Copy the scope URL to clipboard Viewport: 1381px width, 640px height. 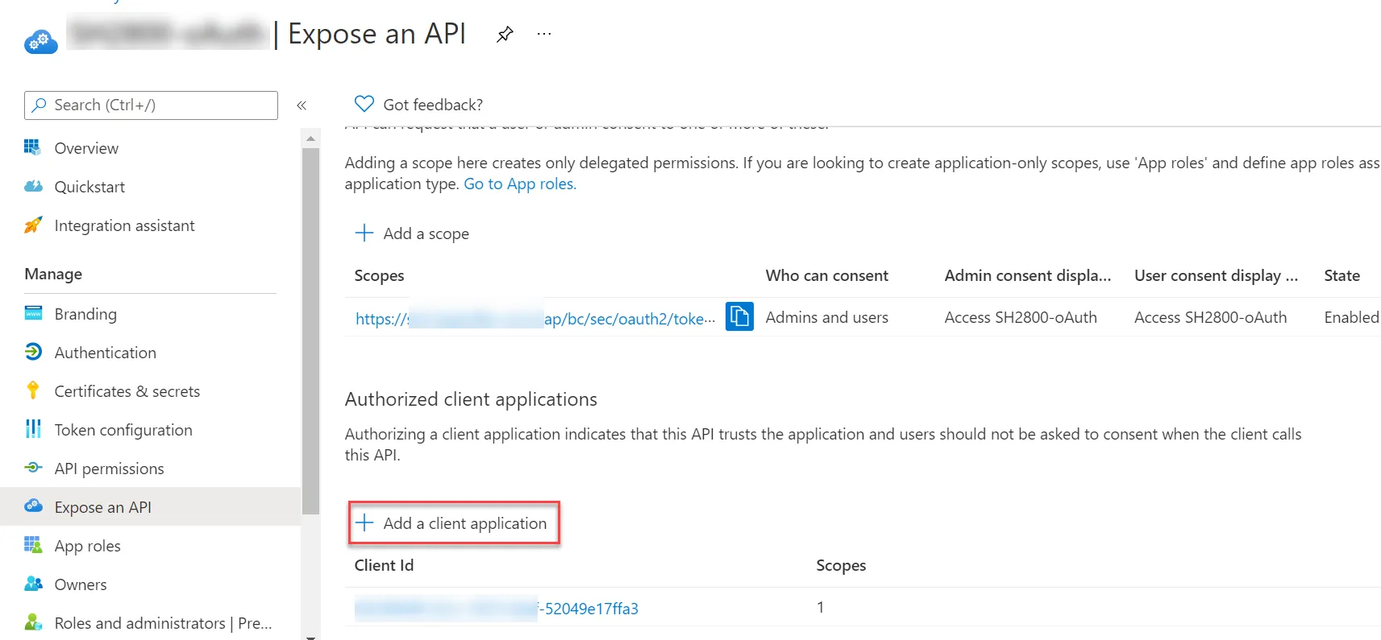coord(740,316)
